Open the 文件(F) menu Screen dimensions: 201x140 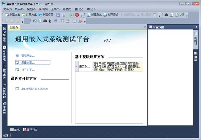click(x=7, y=9)
